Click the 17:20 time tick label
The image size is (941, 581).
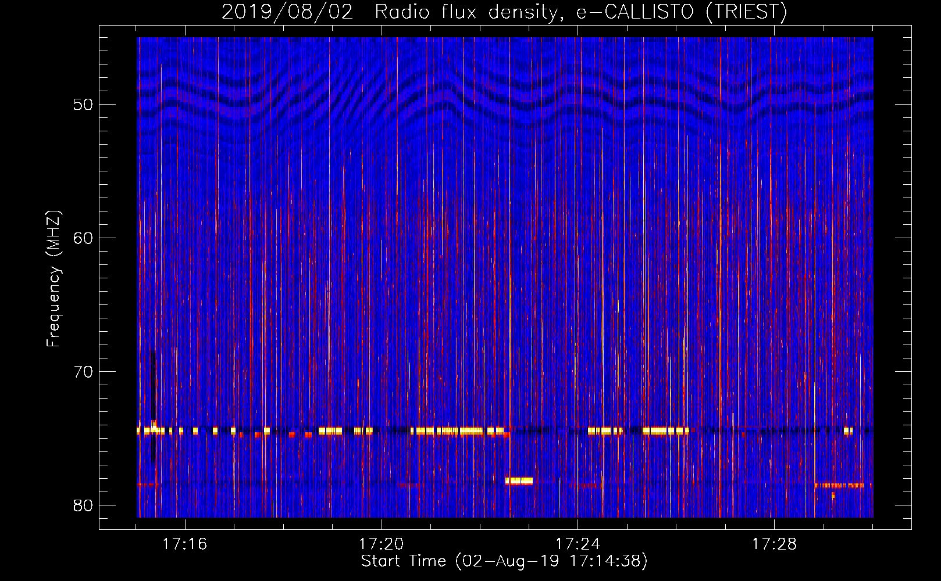pos(381,544)
